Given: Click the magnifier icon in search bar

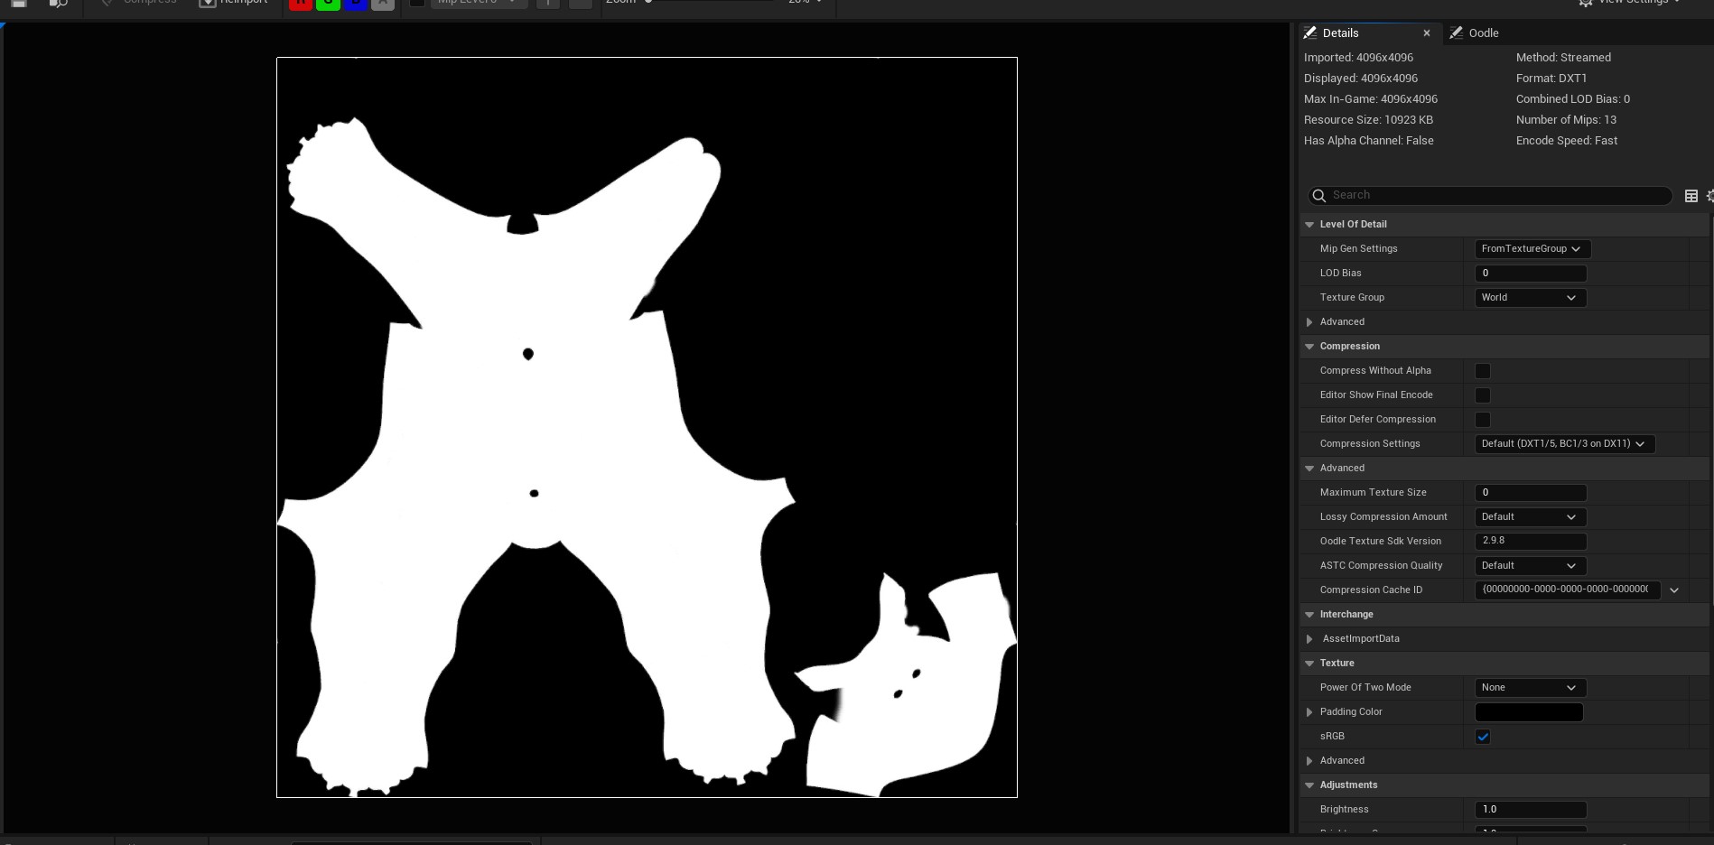Looking at the screenshot, I should pos(1319,196).
